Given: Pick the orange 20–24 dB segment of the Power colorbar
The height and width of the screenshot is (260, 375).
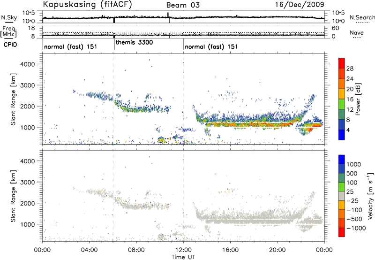Looking at the screenshot, I should [x=342, y=84].
